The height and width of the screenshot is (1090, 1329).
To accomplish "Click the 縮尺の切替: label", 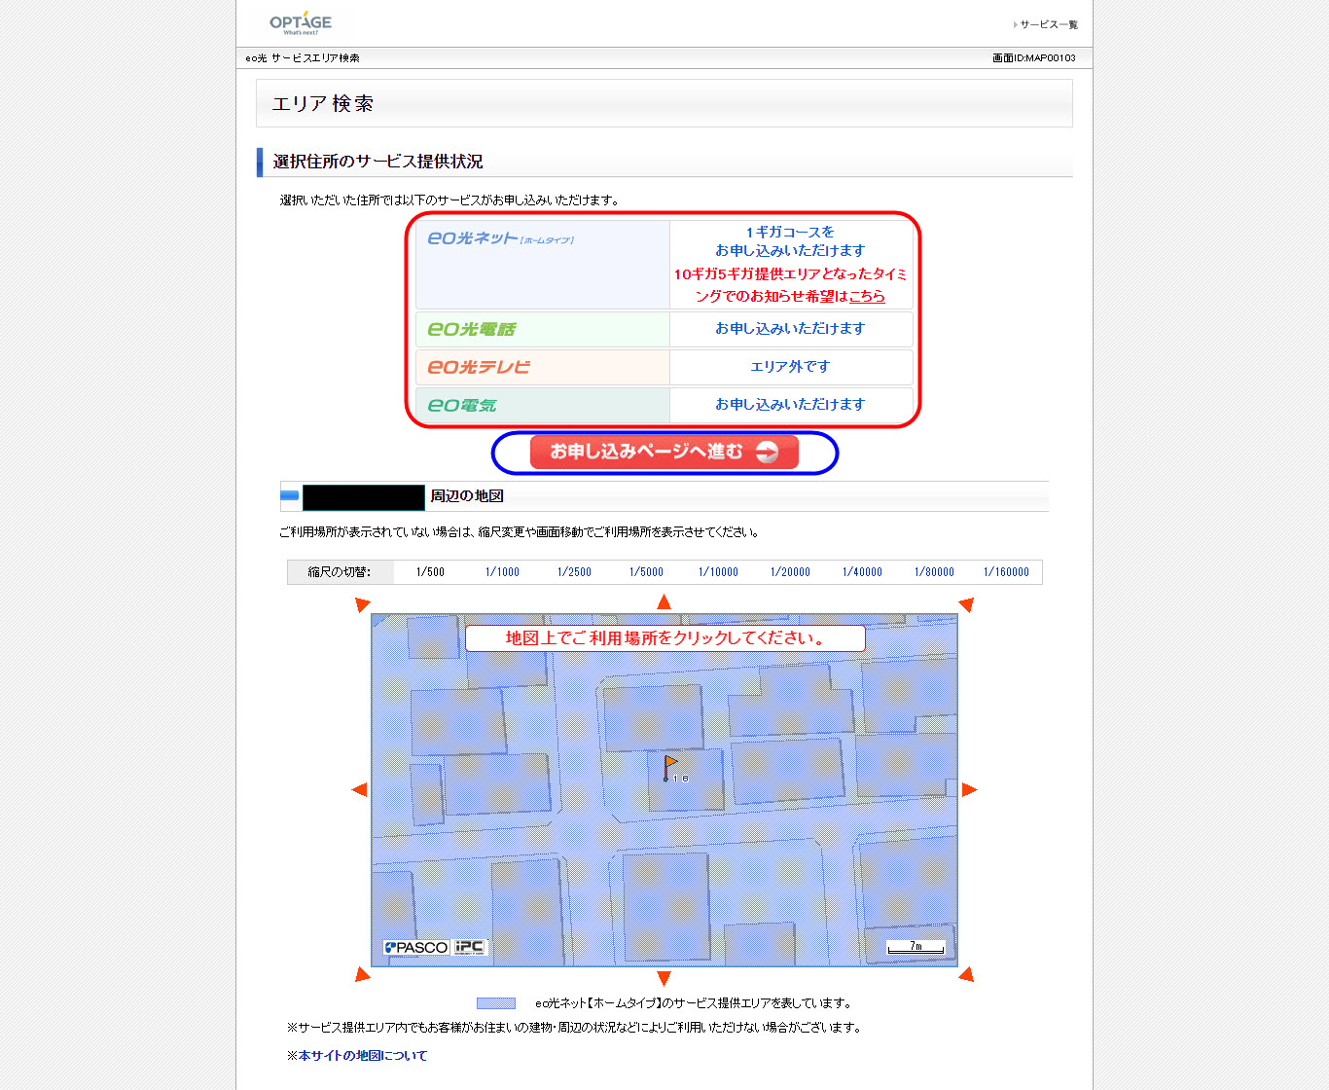I will coord(340,572).
